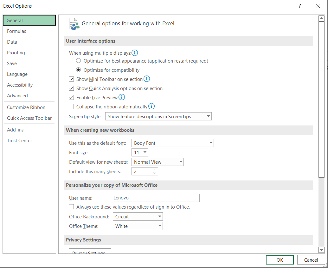328x268 pixels.
Task: Enable Collapse the ribbon automatically checkbox
Action: point(71,107)
